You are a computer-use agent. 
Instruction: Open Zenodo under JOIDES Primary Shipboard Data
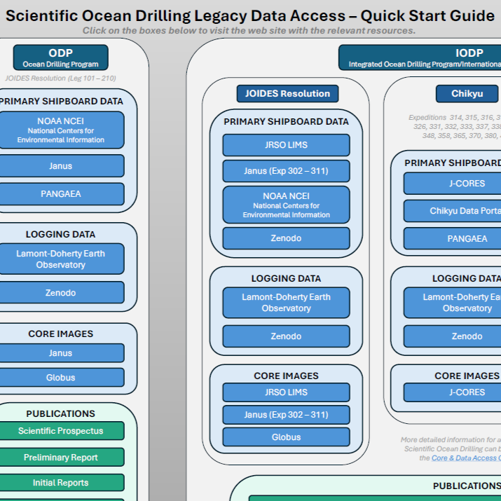(287, 238)
